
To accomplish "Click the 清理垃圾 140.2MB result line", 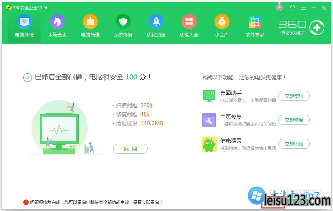I will pos(138,123).
